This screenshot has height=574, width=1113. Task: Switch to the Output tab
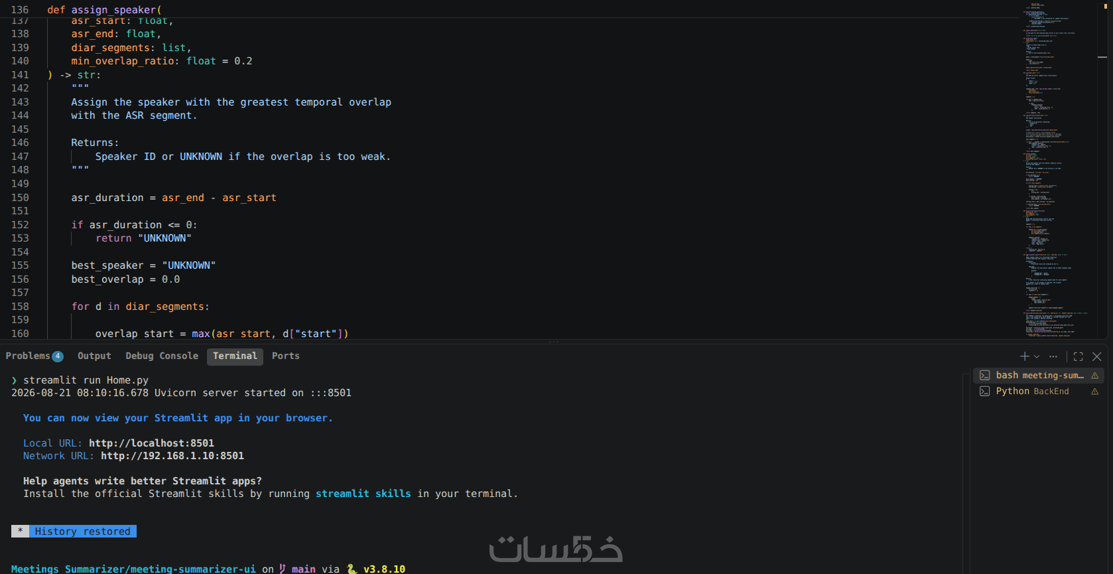point(94,356)
